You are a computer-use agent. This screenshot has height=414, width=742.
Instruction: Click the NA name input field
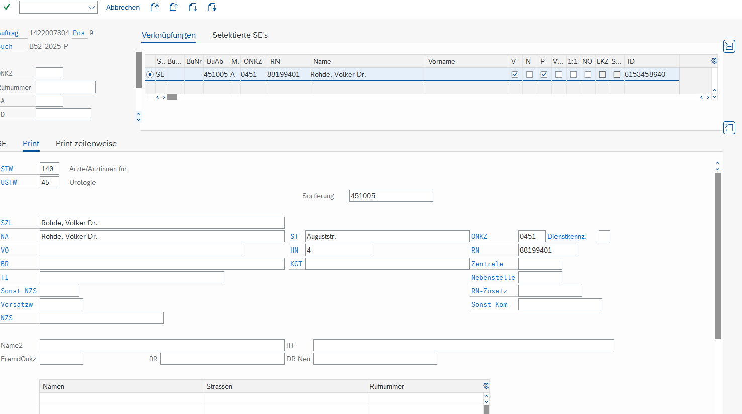[x=162, y=236]
